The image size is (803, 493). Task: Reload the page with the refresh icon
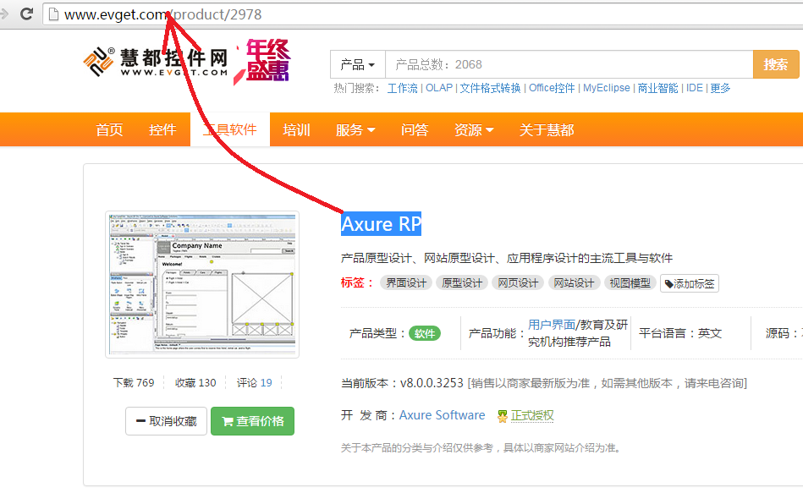(26, 14)
